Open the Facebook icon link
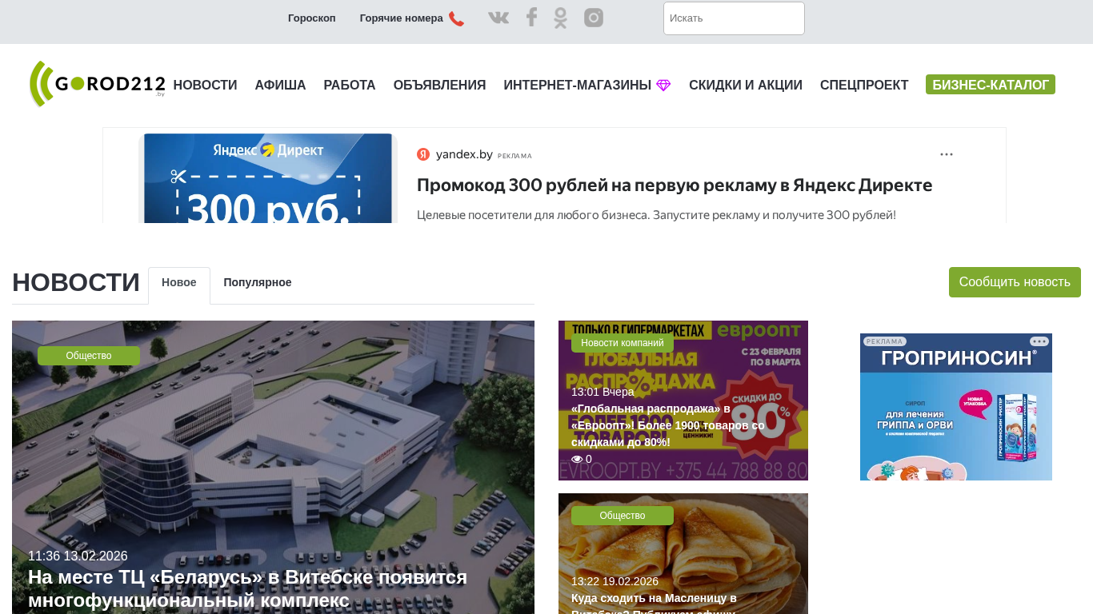 531,18
